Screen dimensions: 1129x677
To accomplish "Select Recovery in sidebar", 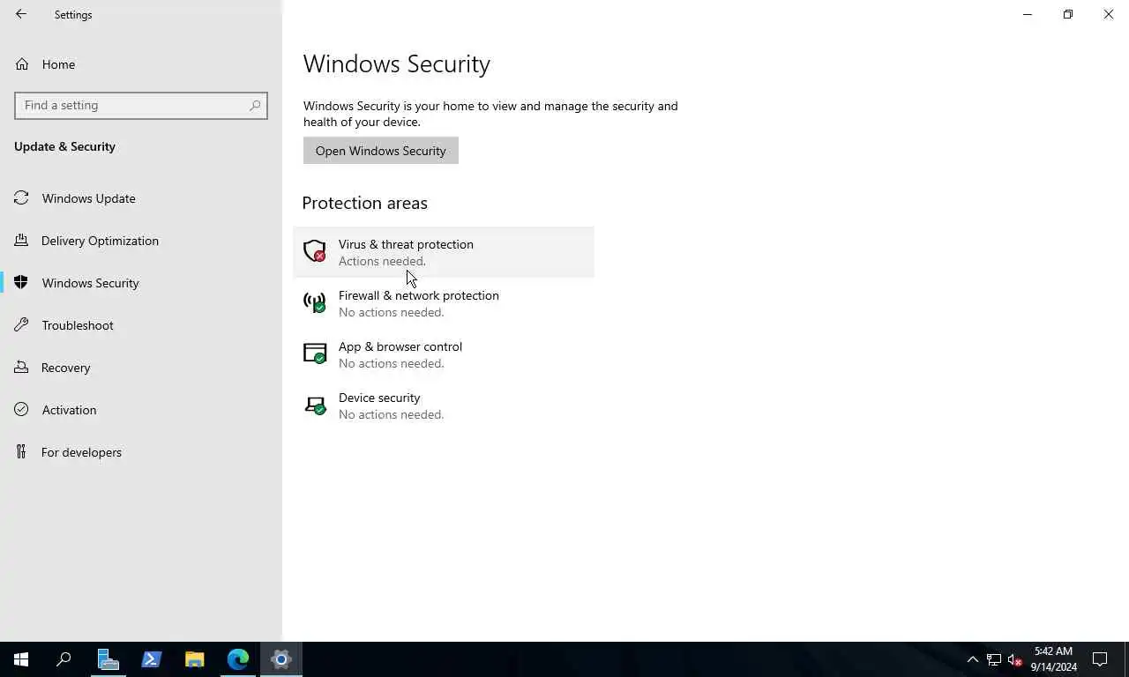I will [x=141, y=368].
